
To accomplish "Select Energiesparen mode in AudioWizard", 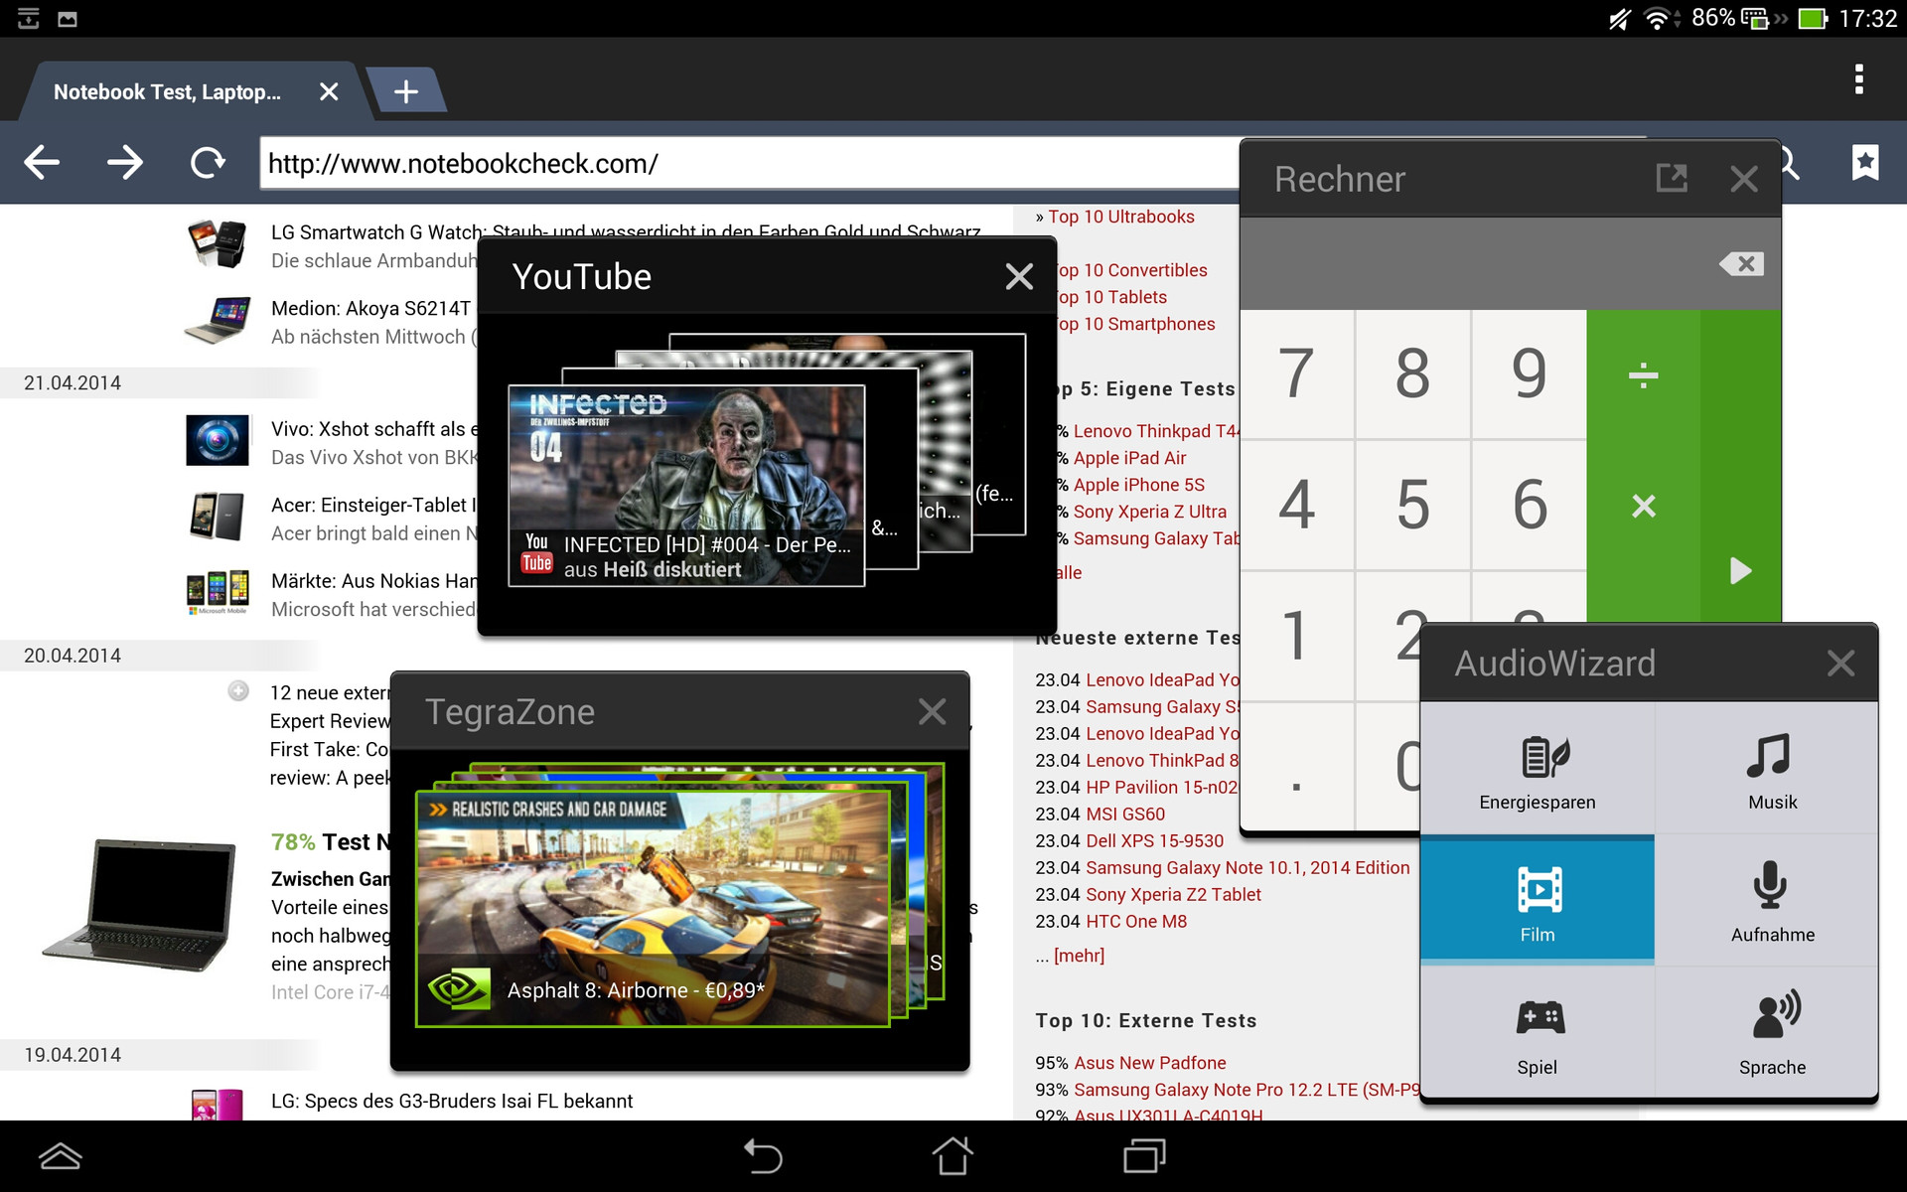I will (x=1537, y=769).
